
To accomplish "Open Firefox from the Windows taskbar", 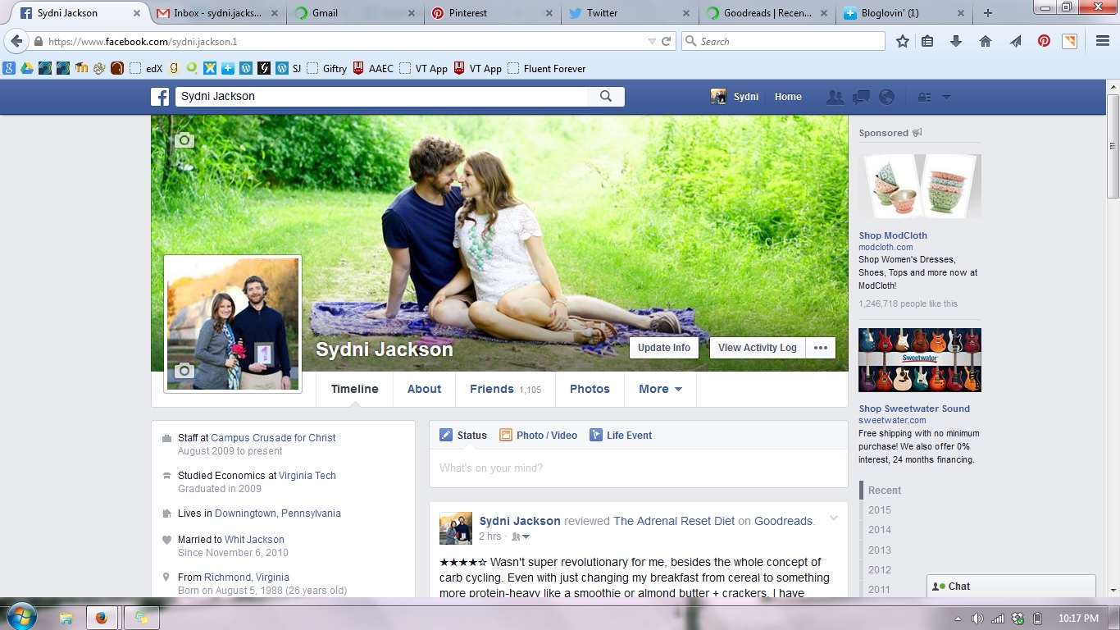I will tap(102, 618).
